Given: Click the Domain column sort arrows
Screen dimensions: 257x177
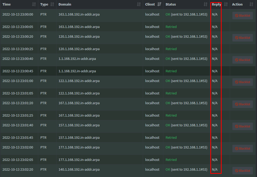Looking at the screenshot, I should (139, 4).
